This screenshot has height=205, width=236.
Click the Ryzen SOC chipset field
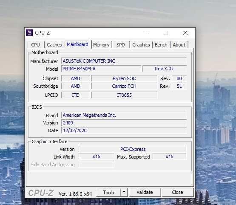(x=124, y=78)
